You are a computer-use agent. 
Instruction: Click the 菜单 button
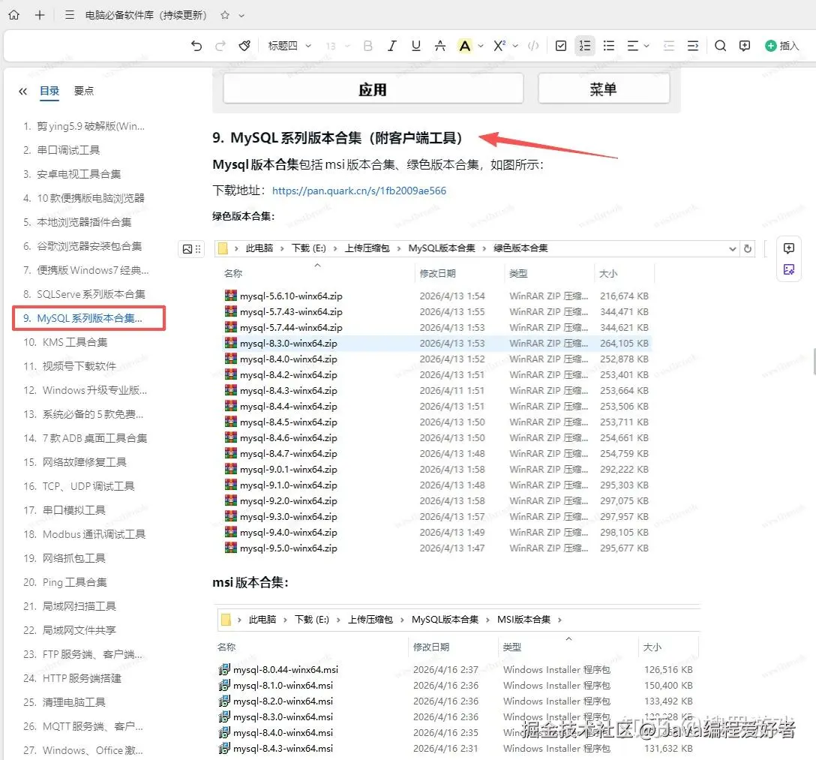[x=604, y=89]
